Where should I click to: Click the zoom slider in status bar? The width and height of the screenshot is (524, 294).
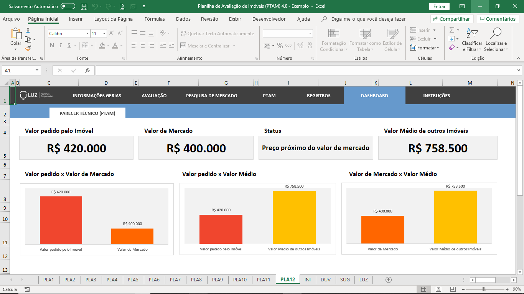pos(483,289)
